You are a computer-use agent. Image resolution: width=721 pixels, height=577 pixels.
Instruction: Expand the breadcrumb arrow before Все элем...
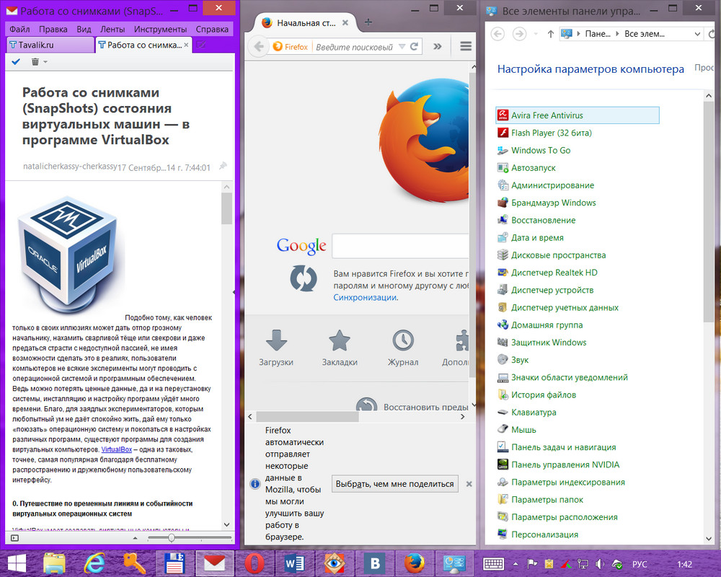(618, 34)
